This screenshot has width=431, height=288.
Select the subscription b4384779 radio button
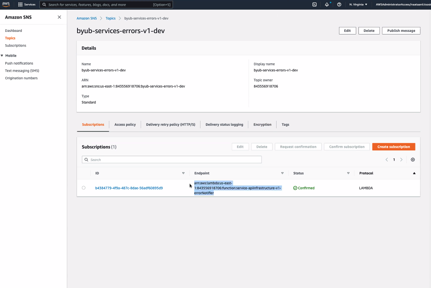click(84, 188)
